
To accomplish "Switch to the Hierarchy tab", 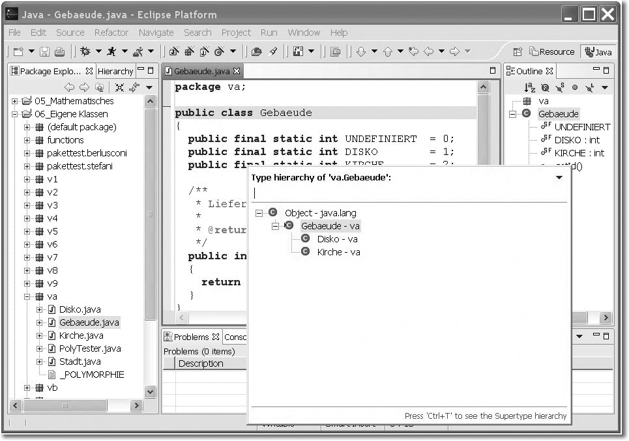I will (x=115, y=71).
